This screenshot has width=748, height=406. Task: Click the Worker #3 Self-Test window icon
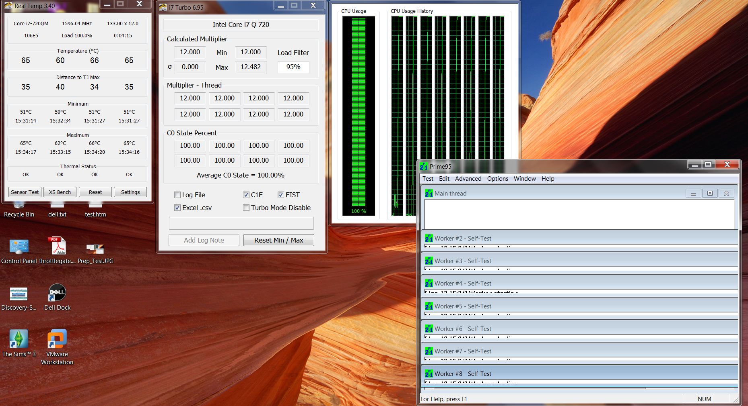429,261
